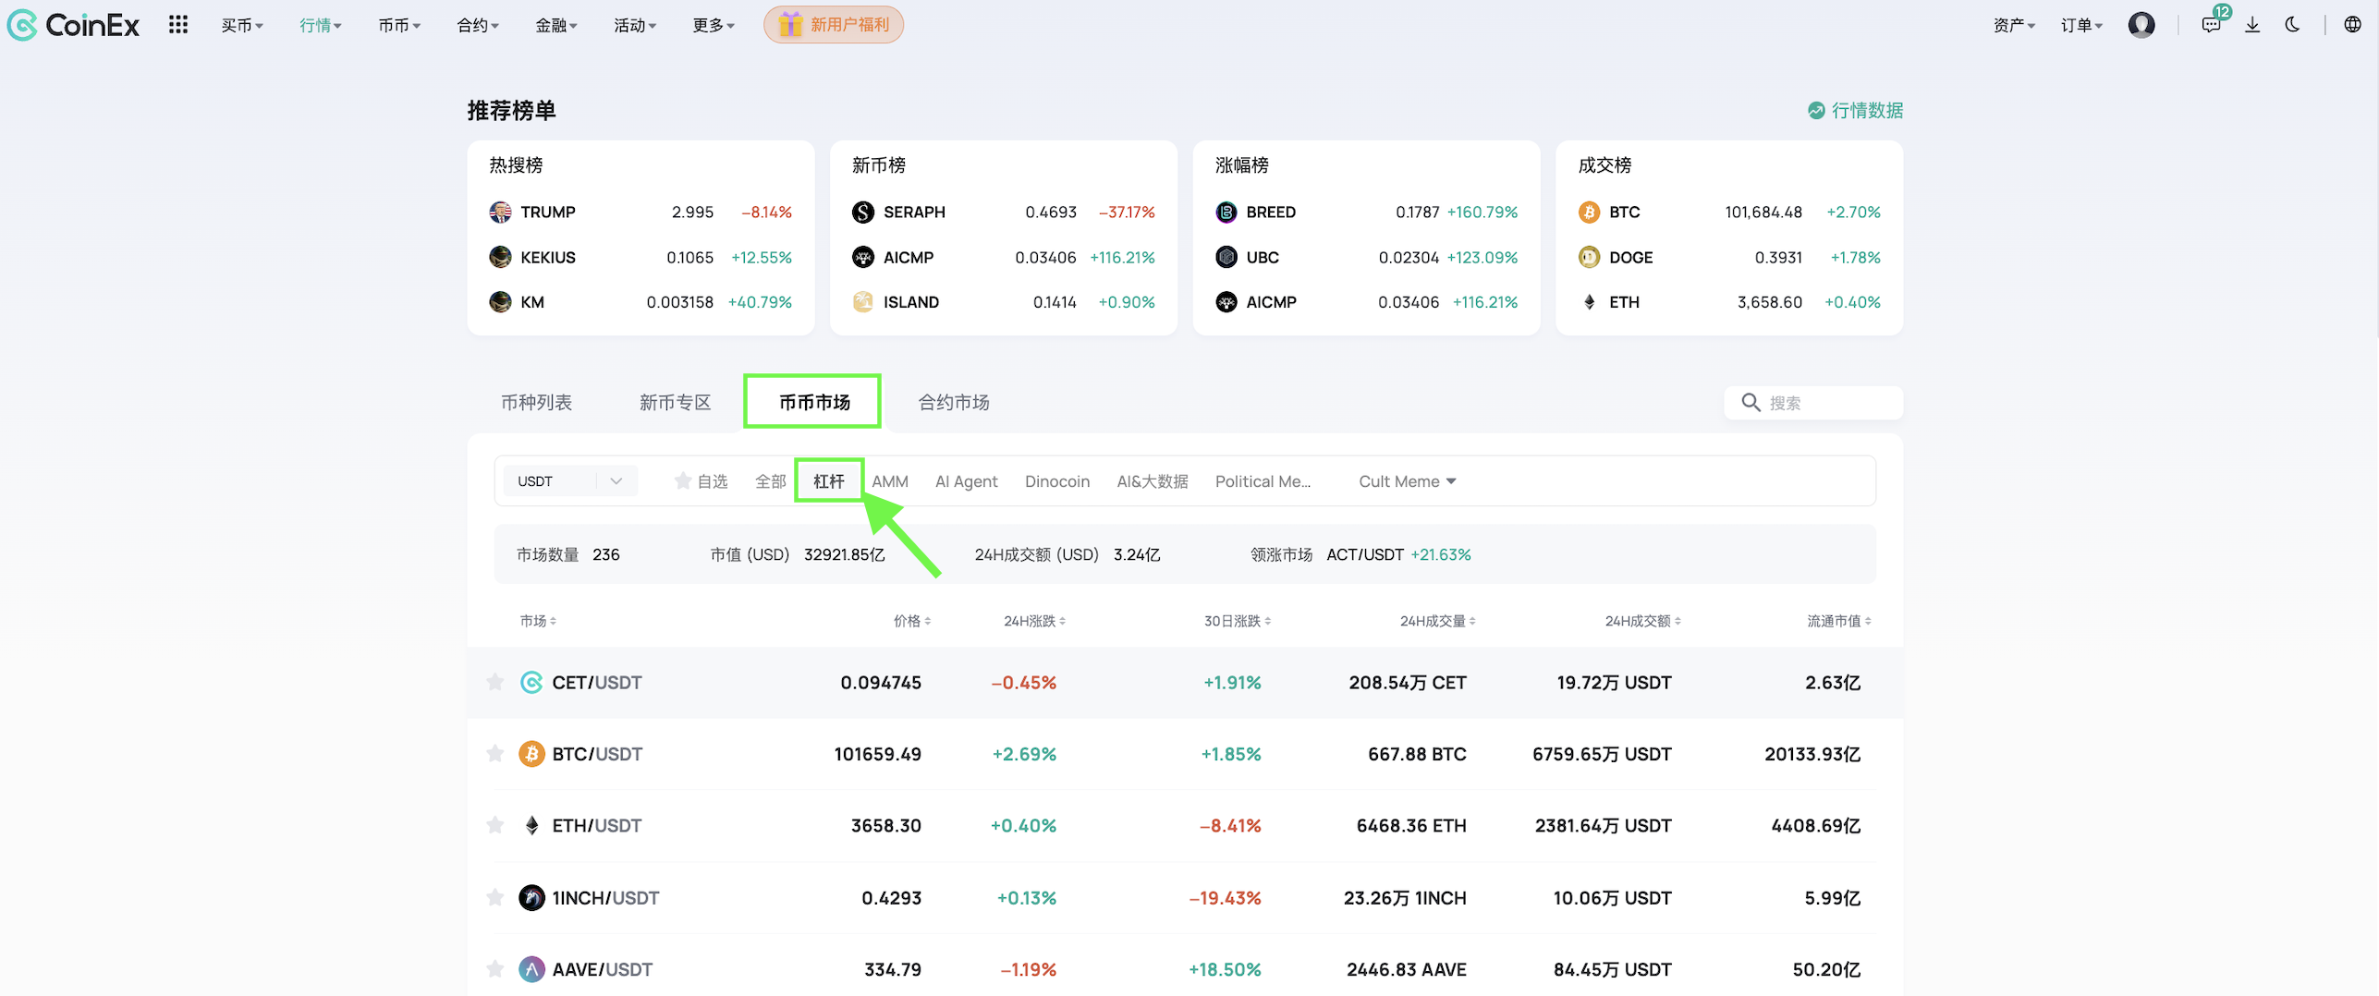This screenshot has width=2379, height=996.
Task: Switch to 合约市场 tab
Action: coord(953,403)
